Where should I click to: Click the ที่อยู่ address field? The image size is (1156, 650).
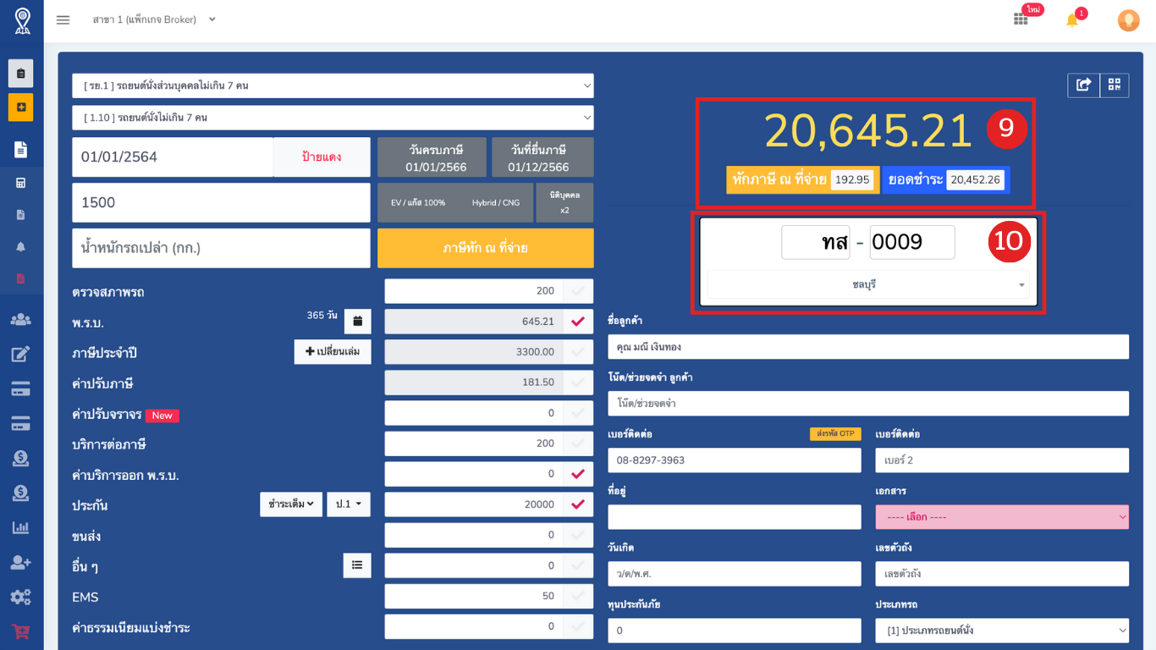click(x=735, y=517)
